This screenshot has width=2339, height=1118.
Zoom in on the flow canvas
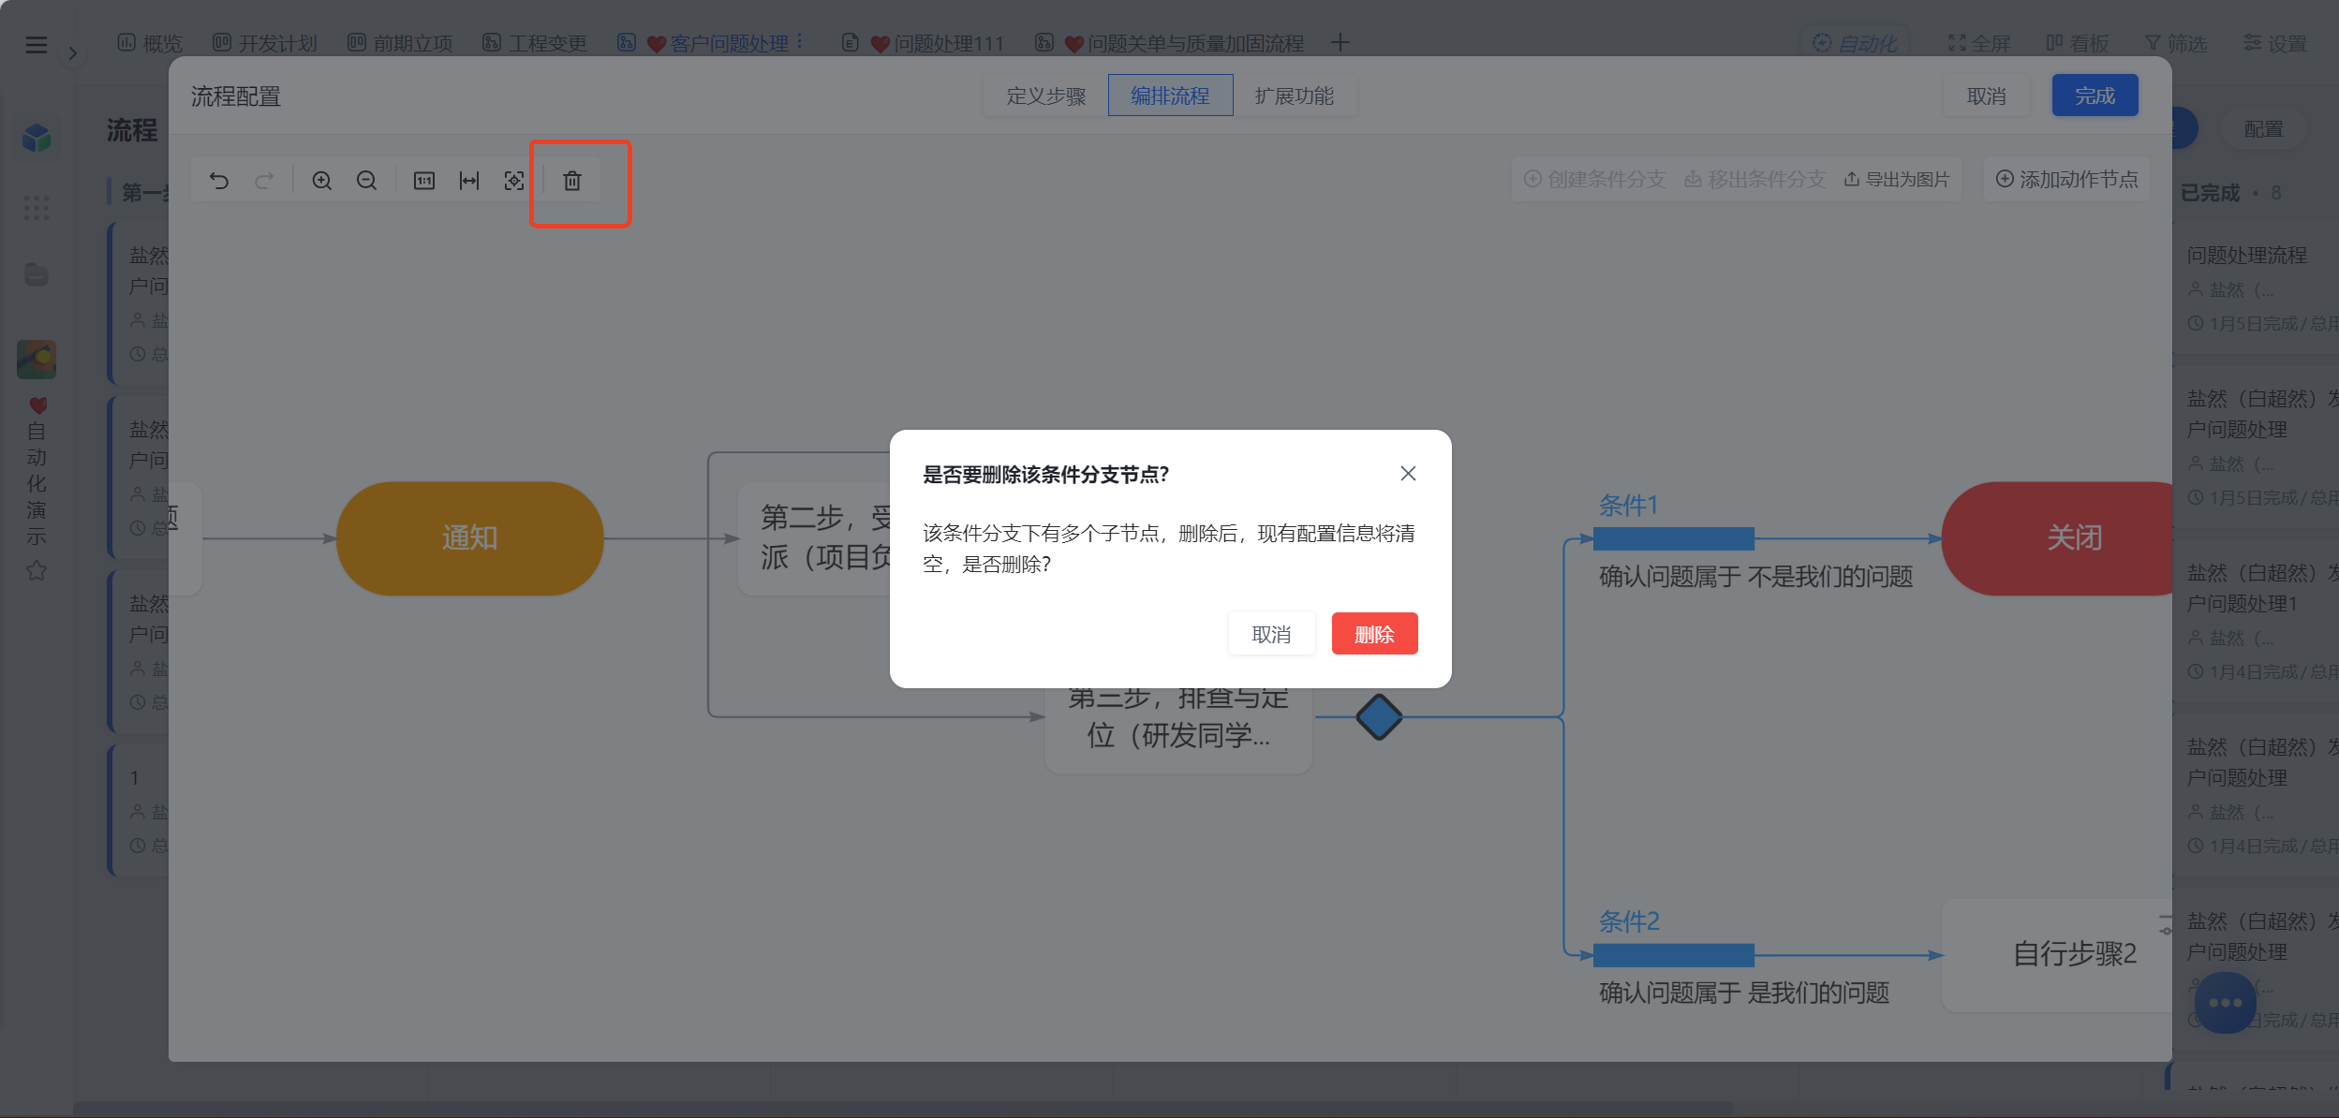click(321, 181)
